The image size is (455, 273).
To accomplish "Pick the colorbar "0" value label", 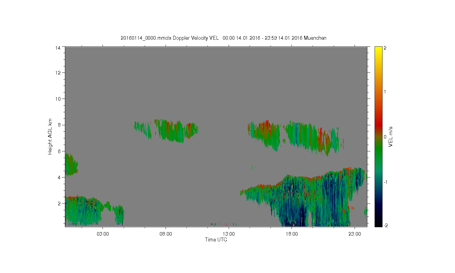I will [x=385, y=137].
